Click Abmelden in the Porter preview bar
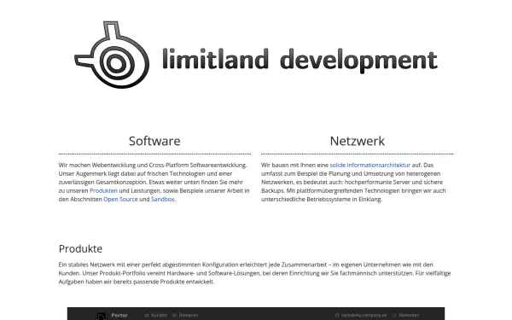Screen dimensions: 512x320 [406, 316]
